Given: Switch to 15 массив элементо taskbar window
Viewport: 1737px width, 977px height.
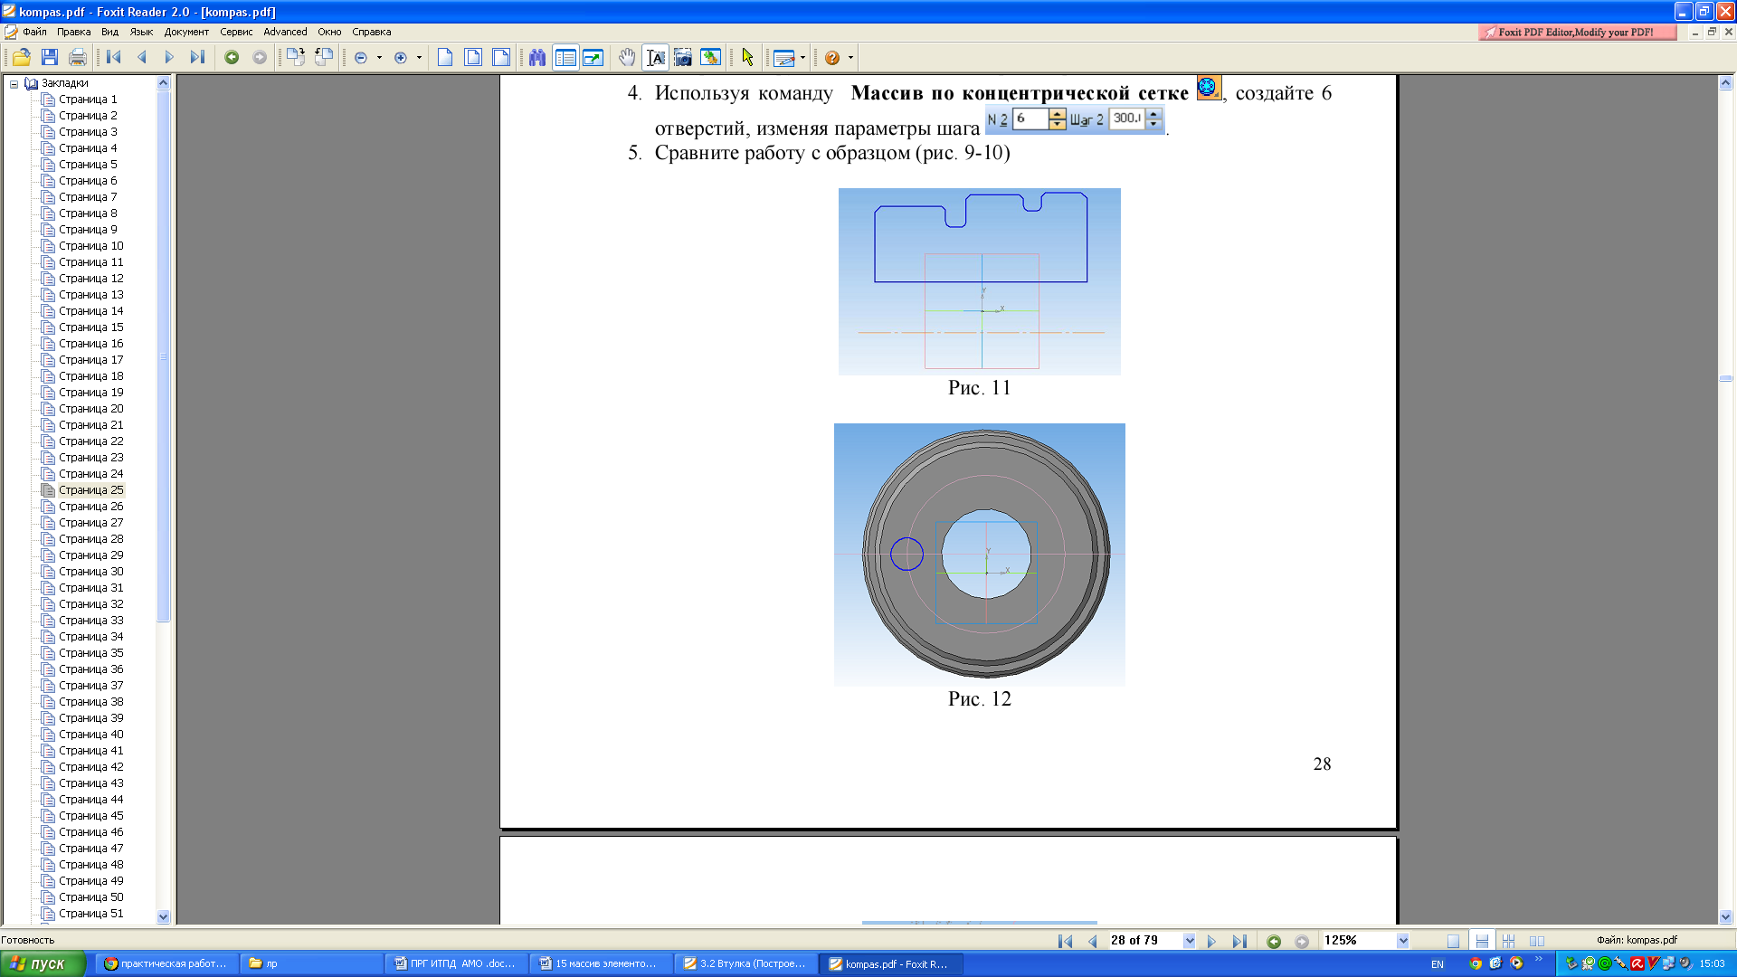Looking at the screenshot, I should (602, 964).
